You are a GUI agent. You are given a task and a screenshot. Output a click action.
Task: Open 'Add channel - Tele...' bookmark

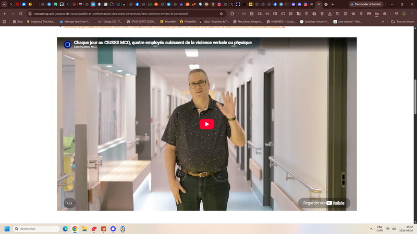(x=348, y=22)
